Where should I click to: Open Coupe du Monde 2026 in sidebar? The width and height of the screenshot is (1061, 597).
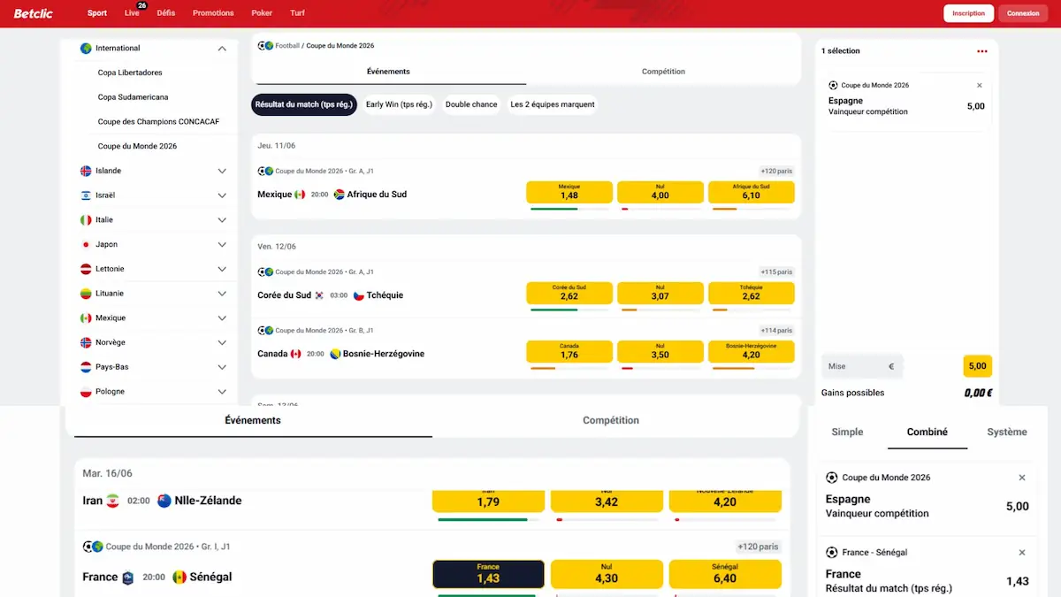[137, 146]
